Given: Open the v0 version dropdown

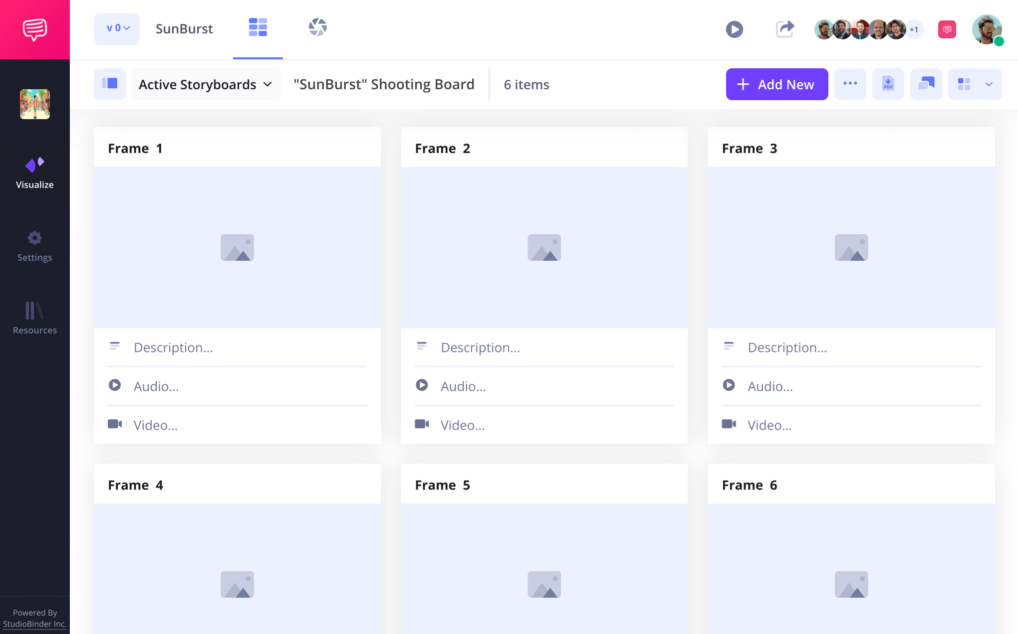Looking at the screenshot, I should tap(117, 29).
